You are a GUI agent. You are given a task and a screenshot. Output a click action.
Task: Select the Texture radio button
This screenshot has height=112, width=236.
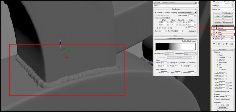(x=156, y=13)
